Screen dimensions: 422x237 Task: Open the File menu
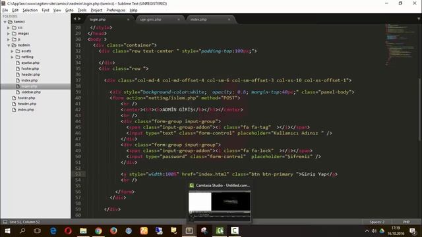click(5, 11)
